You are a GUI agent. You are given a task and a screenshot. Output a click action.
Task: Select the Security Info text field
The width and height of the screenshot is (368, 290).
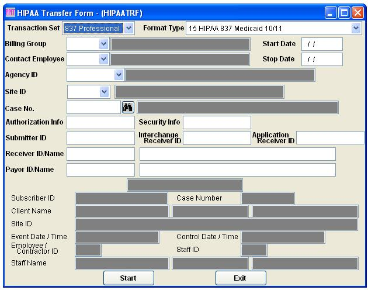point(217,122)
